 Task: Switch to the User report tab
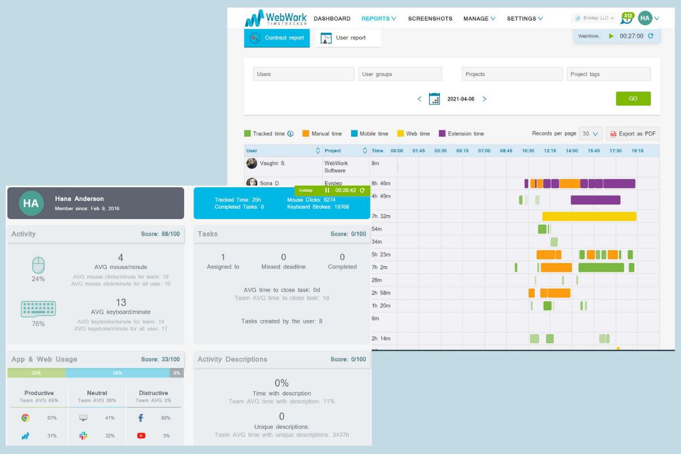(x=348, y=38)
